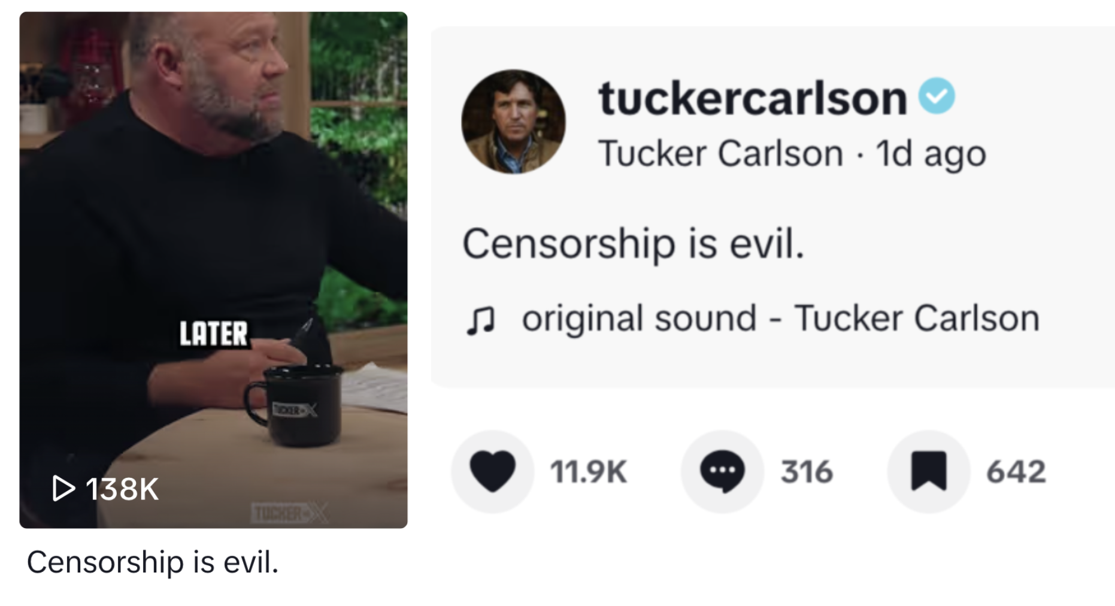Save the video with the bookmark icon
This screenshot has width=1115, height=606.
[x=928, y=471]
